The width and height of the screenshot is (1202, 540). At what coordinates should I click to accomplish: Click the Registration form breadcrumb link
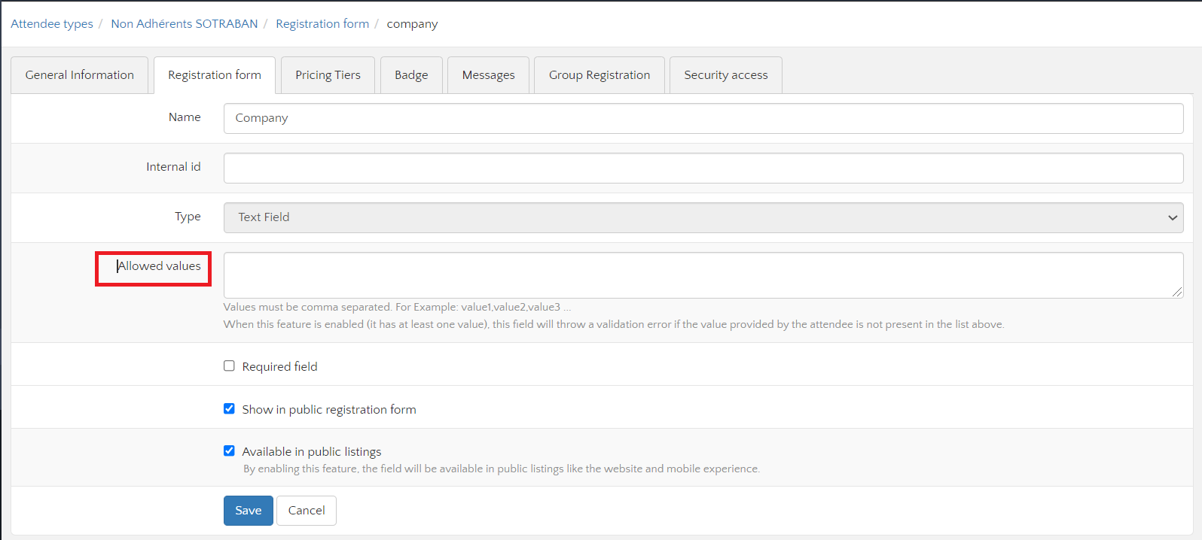[322, 24]
